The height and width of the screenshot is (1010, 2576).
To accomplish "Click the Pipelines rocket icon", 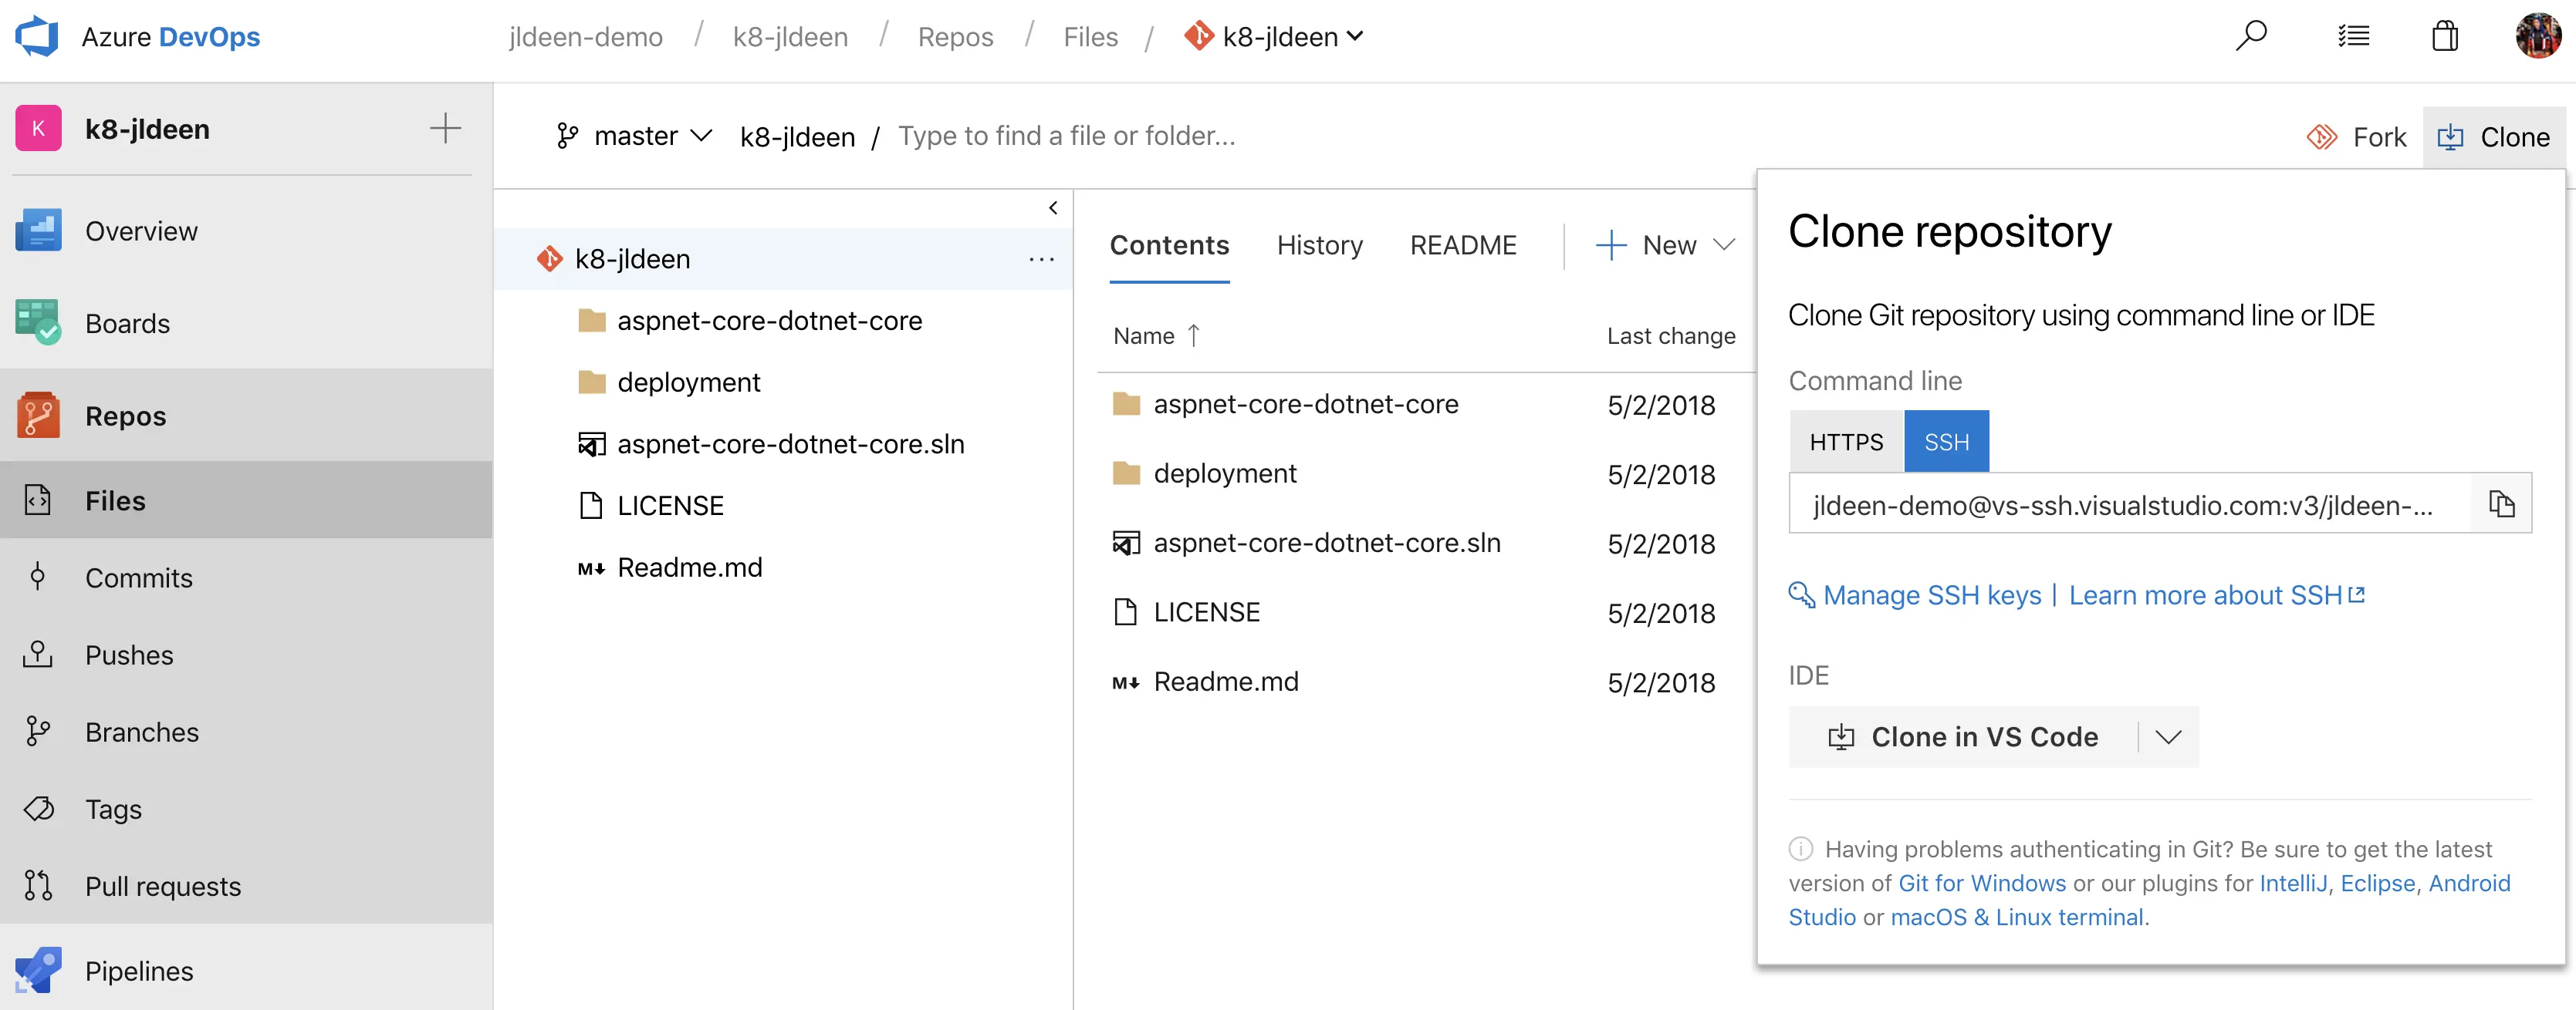I will (x=38, y=970).
